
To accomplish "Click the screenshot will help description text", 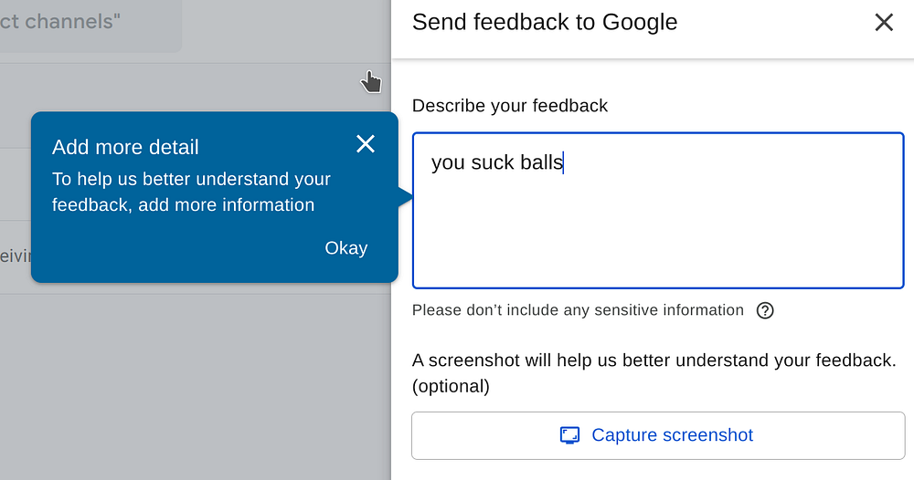I will [x=654, y=360].
